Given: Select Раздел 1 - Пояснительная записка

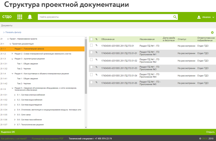Looking at the screenshot, I should point(42,49).
